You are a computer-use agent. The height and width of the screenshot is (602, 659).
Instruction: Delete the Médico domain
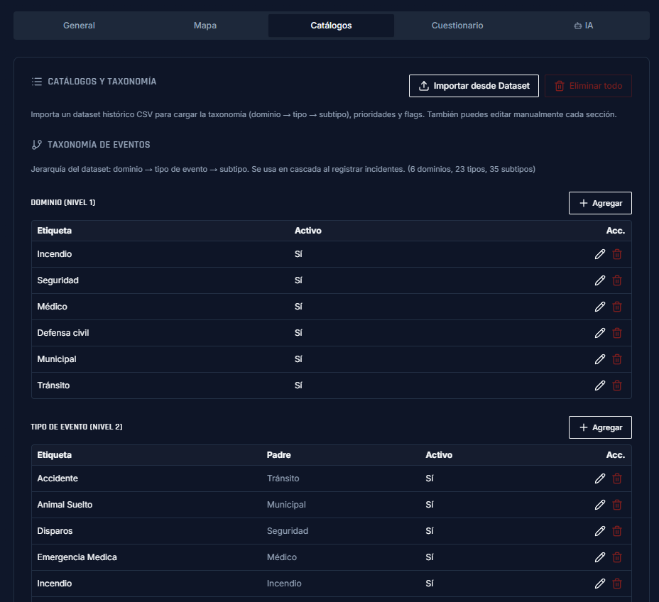617,307
